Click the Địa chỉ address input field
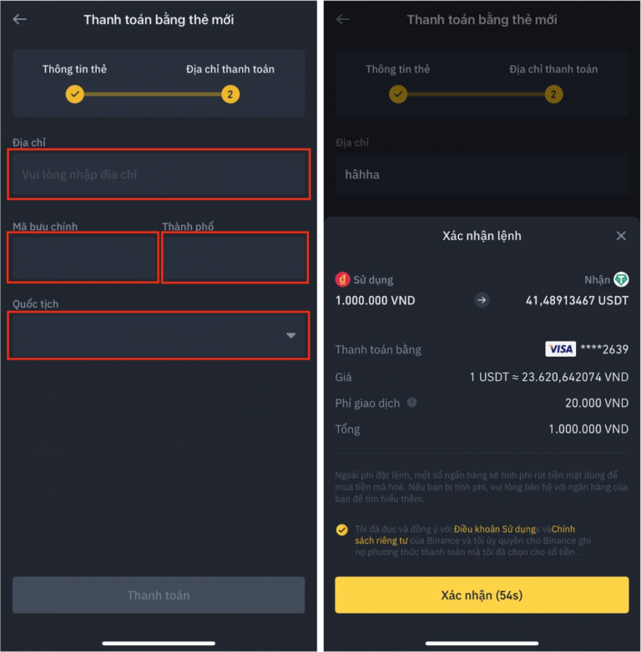Image resolution: width=641 pixels, height=652 pixels. coord(159,174)
